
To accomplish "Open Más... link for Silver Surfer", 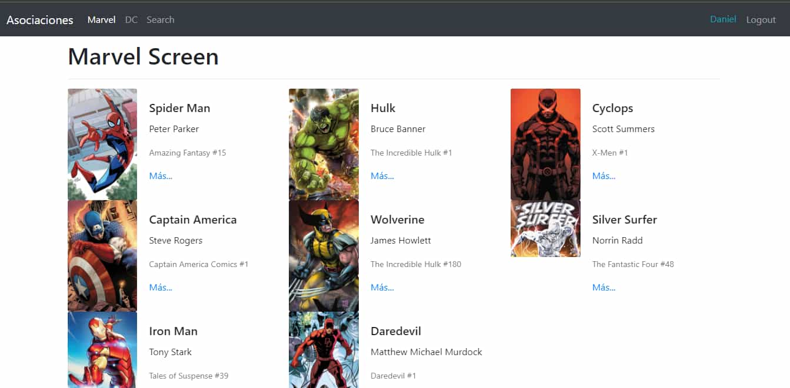I will pyautogui.click(x=604, y=288).
